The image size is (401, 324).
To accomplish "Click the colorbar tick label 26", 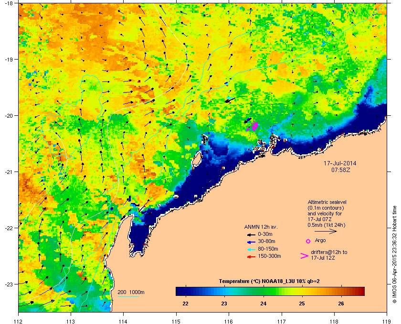I will coord(341,304).
